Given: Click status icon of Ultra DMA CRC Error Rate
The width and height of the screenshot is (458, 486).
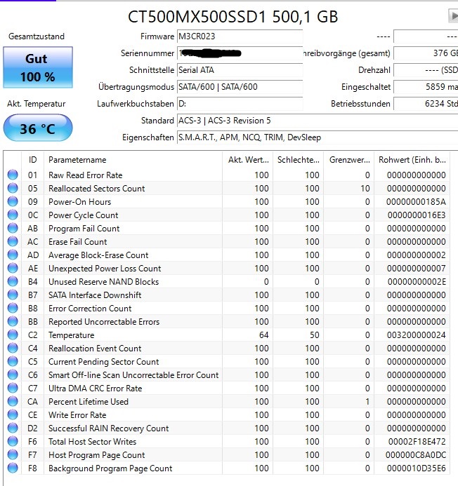Looking at the screenshot, I should click(13, 388).
